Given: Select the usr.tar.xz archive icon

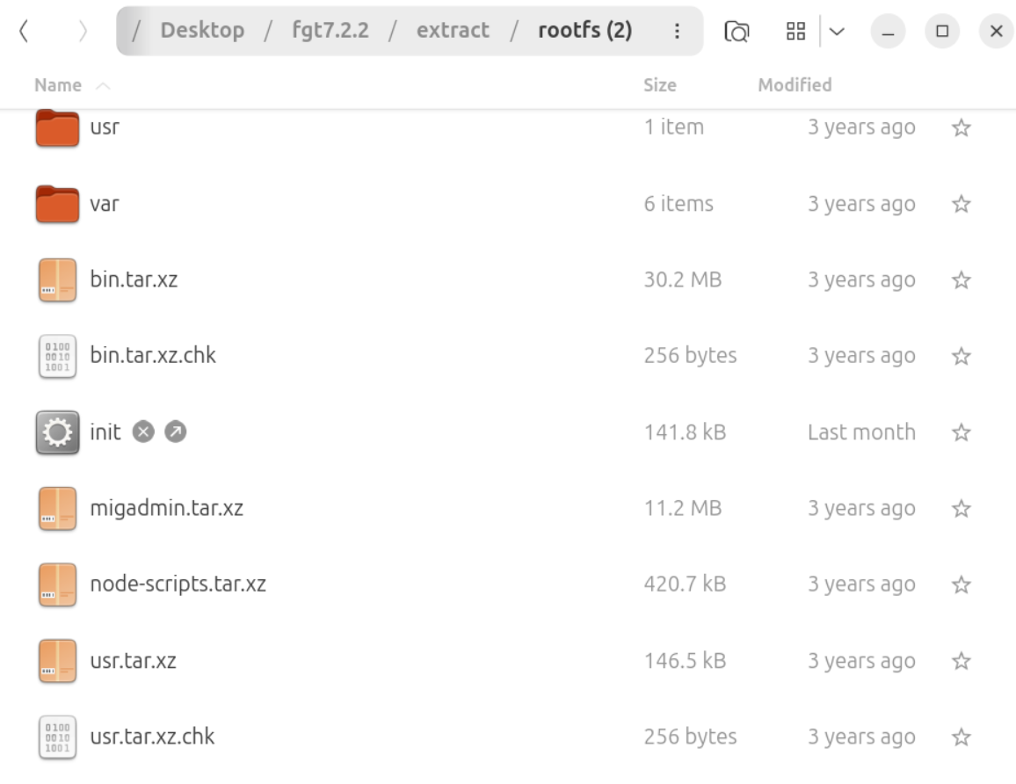Looking at the screenshot, I should point(58,661).
